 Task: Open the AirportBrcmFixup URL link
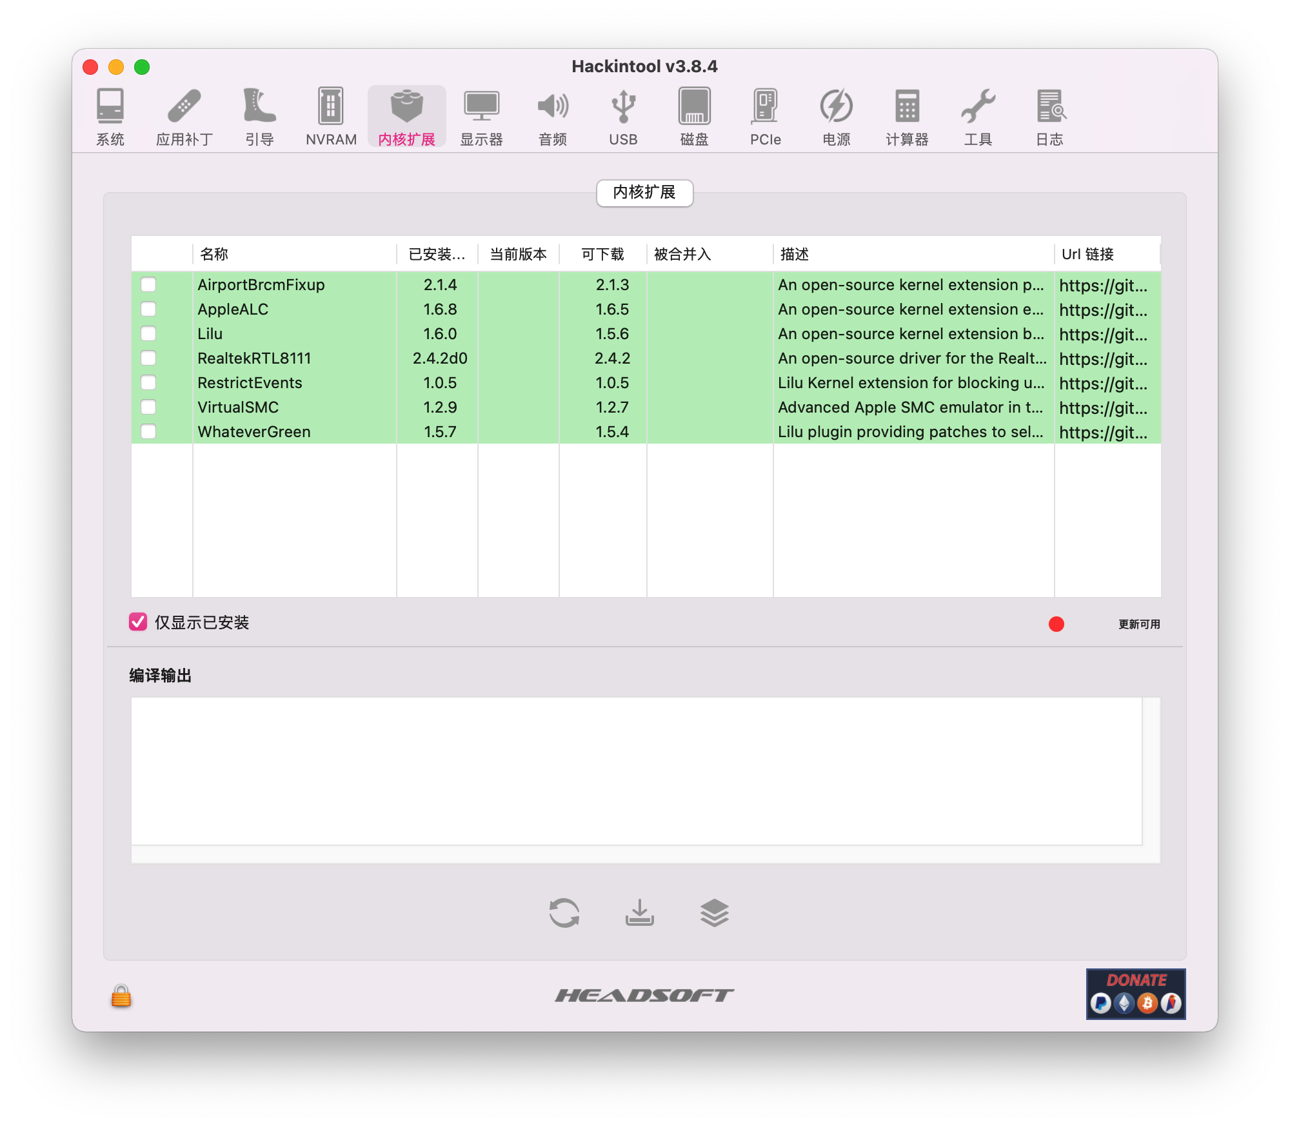tap(1103, 285)
